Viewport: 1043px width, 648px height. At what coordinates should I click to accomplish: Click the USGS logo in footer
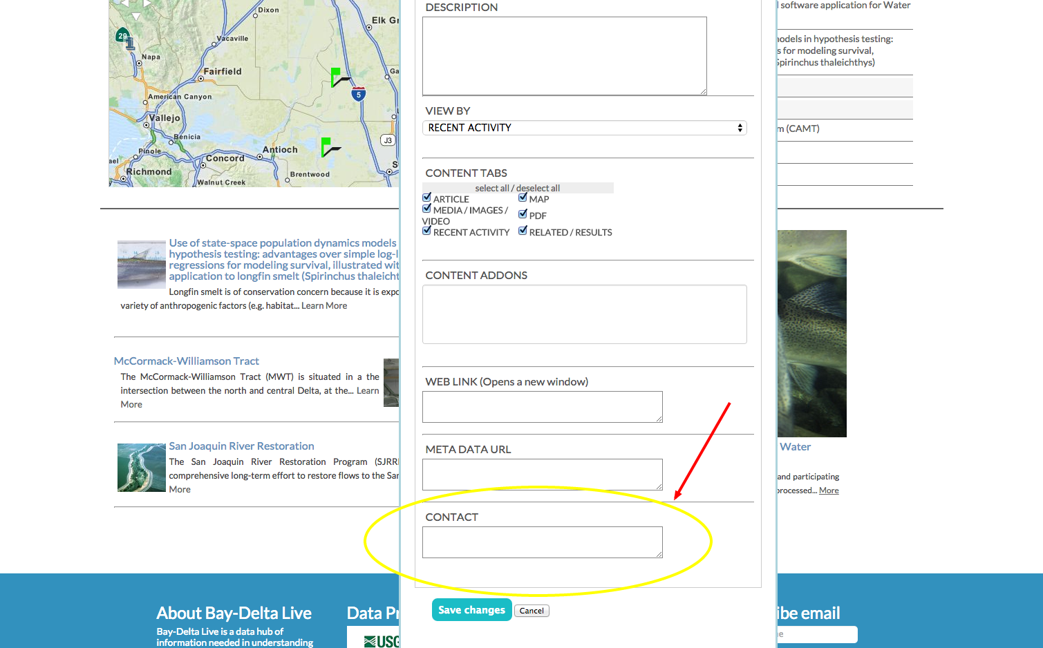point(382,640)
